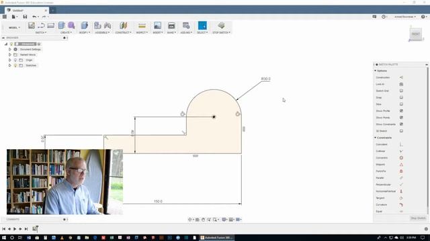Image resolution: width=430 pixels, height=241 pixels.
Task: Toggle the Snap checkbox
Action: pyautogui.click(x=401, y=98)
